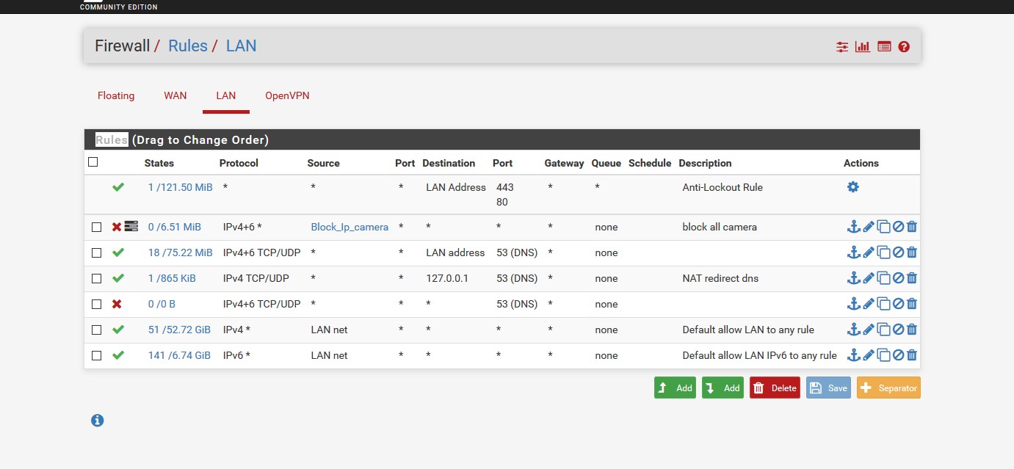Copy the Default allow LAN IPv6 to any rule
Image resolution: width=1014 pixels, height=469 pixels.
tap(884, 355)
